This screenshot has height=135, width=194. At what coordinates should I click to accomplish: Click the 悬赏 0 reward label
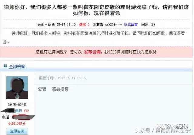pyautogui.click(x=84, y=25)
